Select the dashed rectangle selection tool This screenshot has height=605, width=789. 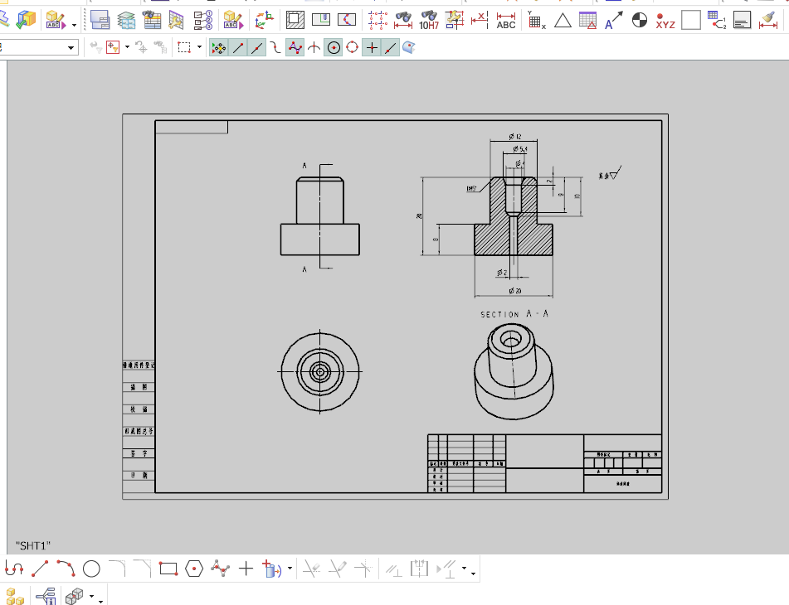coord(184,48)
